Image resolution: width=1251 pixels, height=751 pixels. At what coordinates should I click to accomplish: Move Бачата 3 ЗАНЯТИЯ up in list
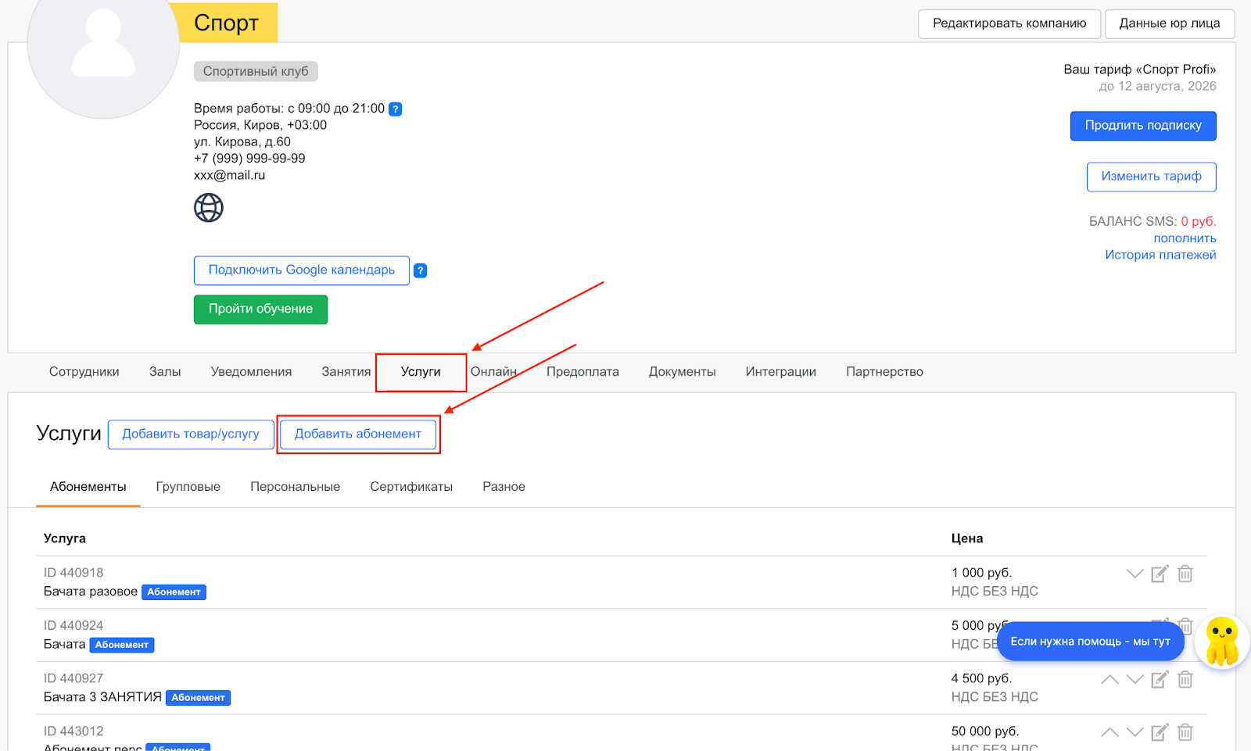point(1109,680)
